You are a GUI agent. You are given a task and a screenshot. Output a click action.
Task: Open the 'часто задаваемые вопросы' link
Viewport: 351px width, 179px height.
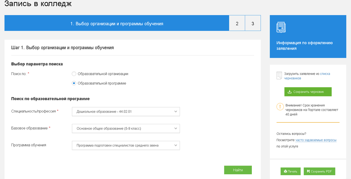pyautogui.click(x=316, y=140)
